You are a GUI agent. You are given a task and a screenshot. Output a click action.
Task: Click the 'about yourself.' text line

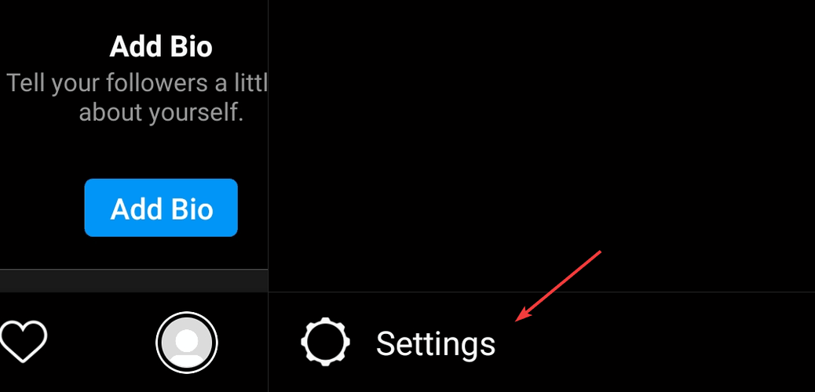click(161, 112)
